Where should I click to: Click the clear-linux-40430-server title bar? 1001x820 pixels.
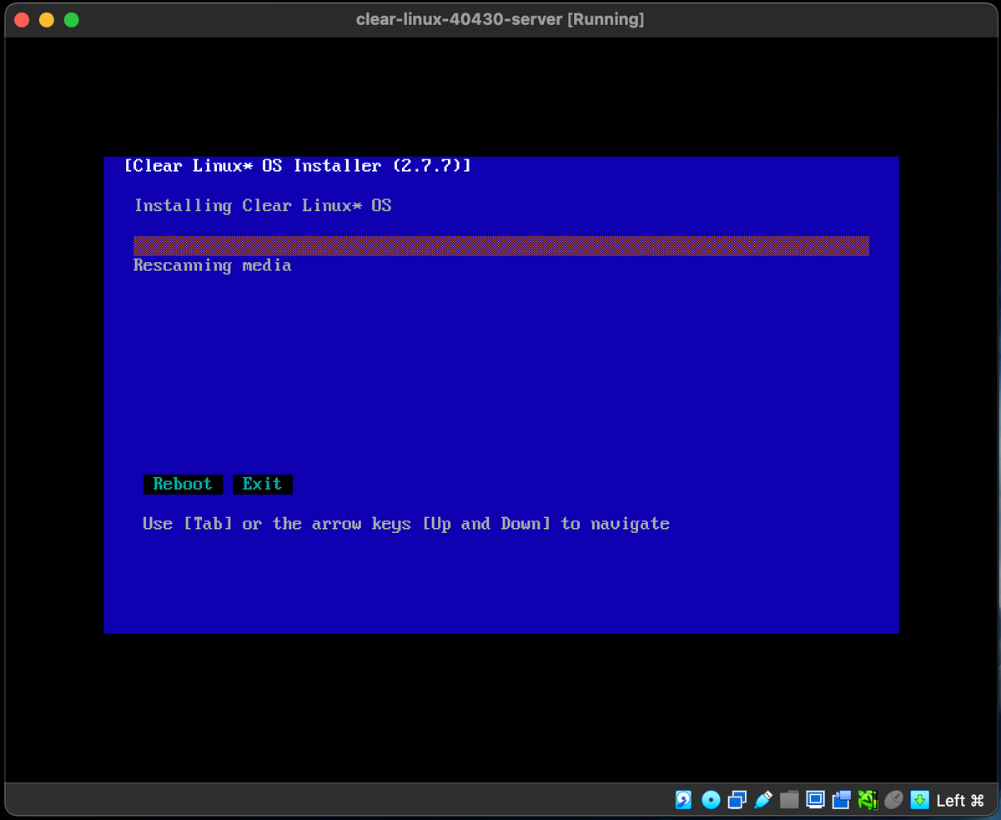(500, 18)
